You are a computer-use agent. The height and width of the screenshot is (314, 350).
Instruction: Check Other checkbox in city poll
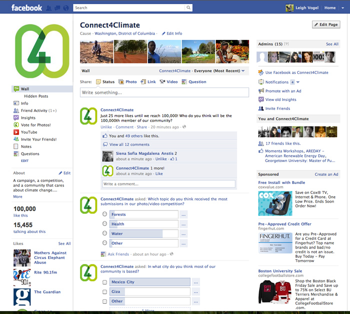tap(104, 301)
